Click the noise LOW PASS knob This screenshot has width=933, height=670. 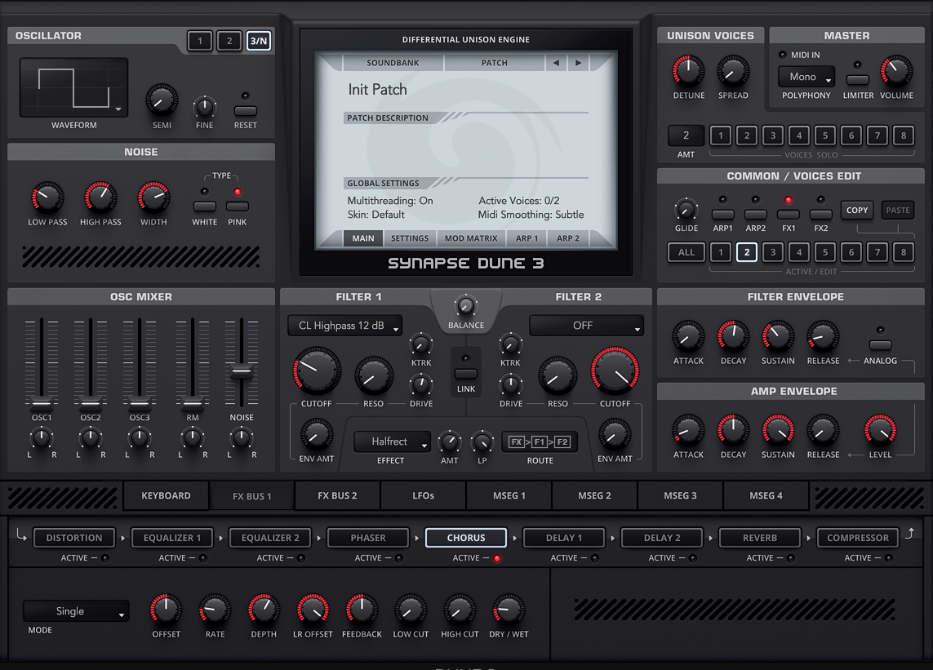(47, 198)
